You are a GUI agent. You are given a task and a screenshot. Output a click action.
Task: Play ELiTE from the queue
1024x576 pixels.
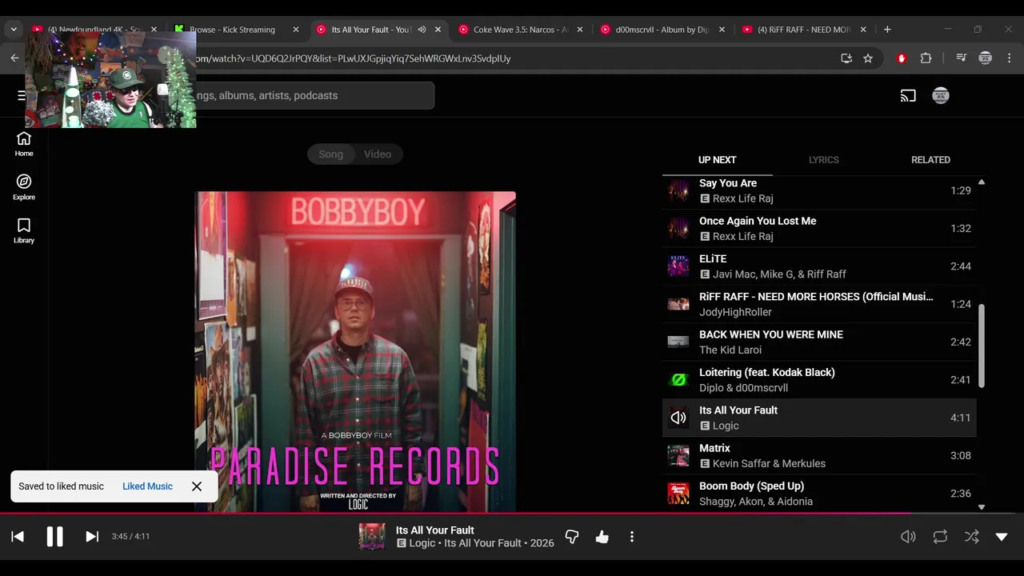(x=819, y=266)
